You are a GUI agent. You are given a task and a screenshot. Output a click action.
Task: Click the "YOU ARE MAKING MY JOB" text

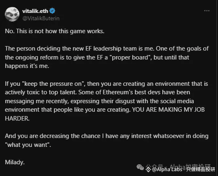click(x=168, y=110)
